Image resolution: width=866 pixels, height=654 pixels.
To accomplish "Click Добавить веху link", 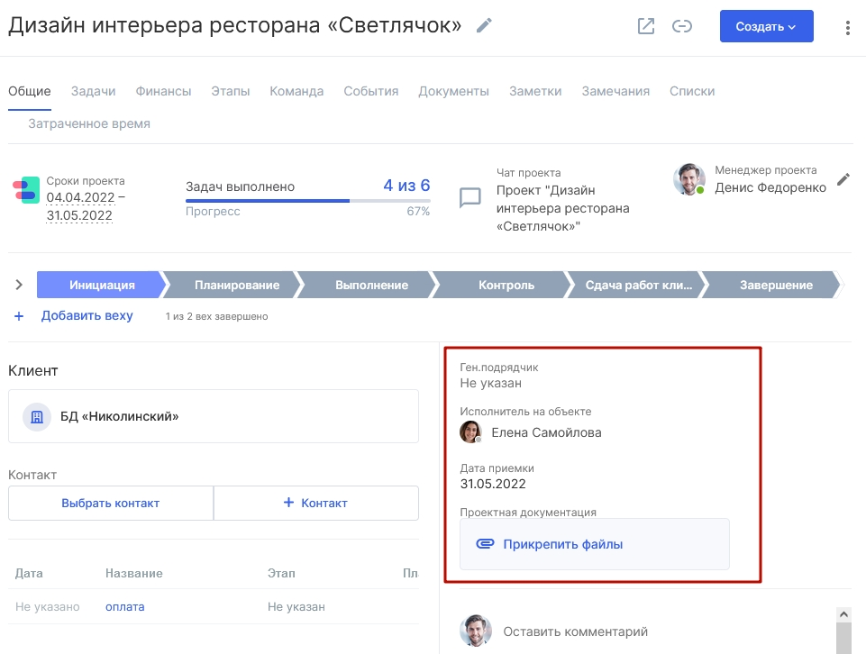I will click(x=87, y=315).
